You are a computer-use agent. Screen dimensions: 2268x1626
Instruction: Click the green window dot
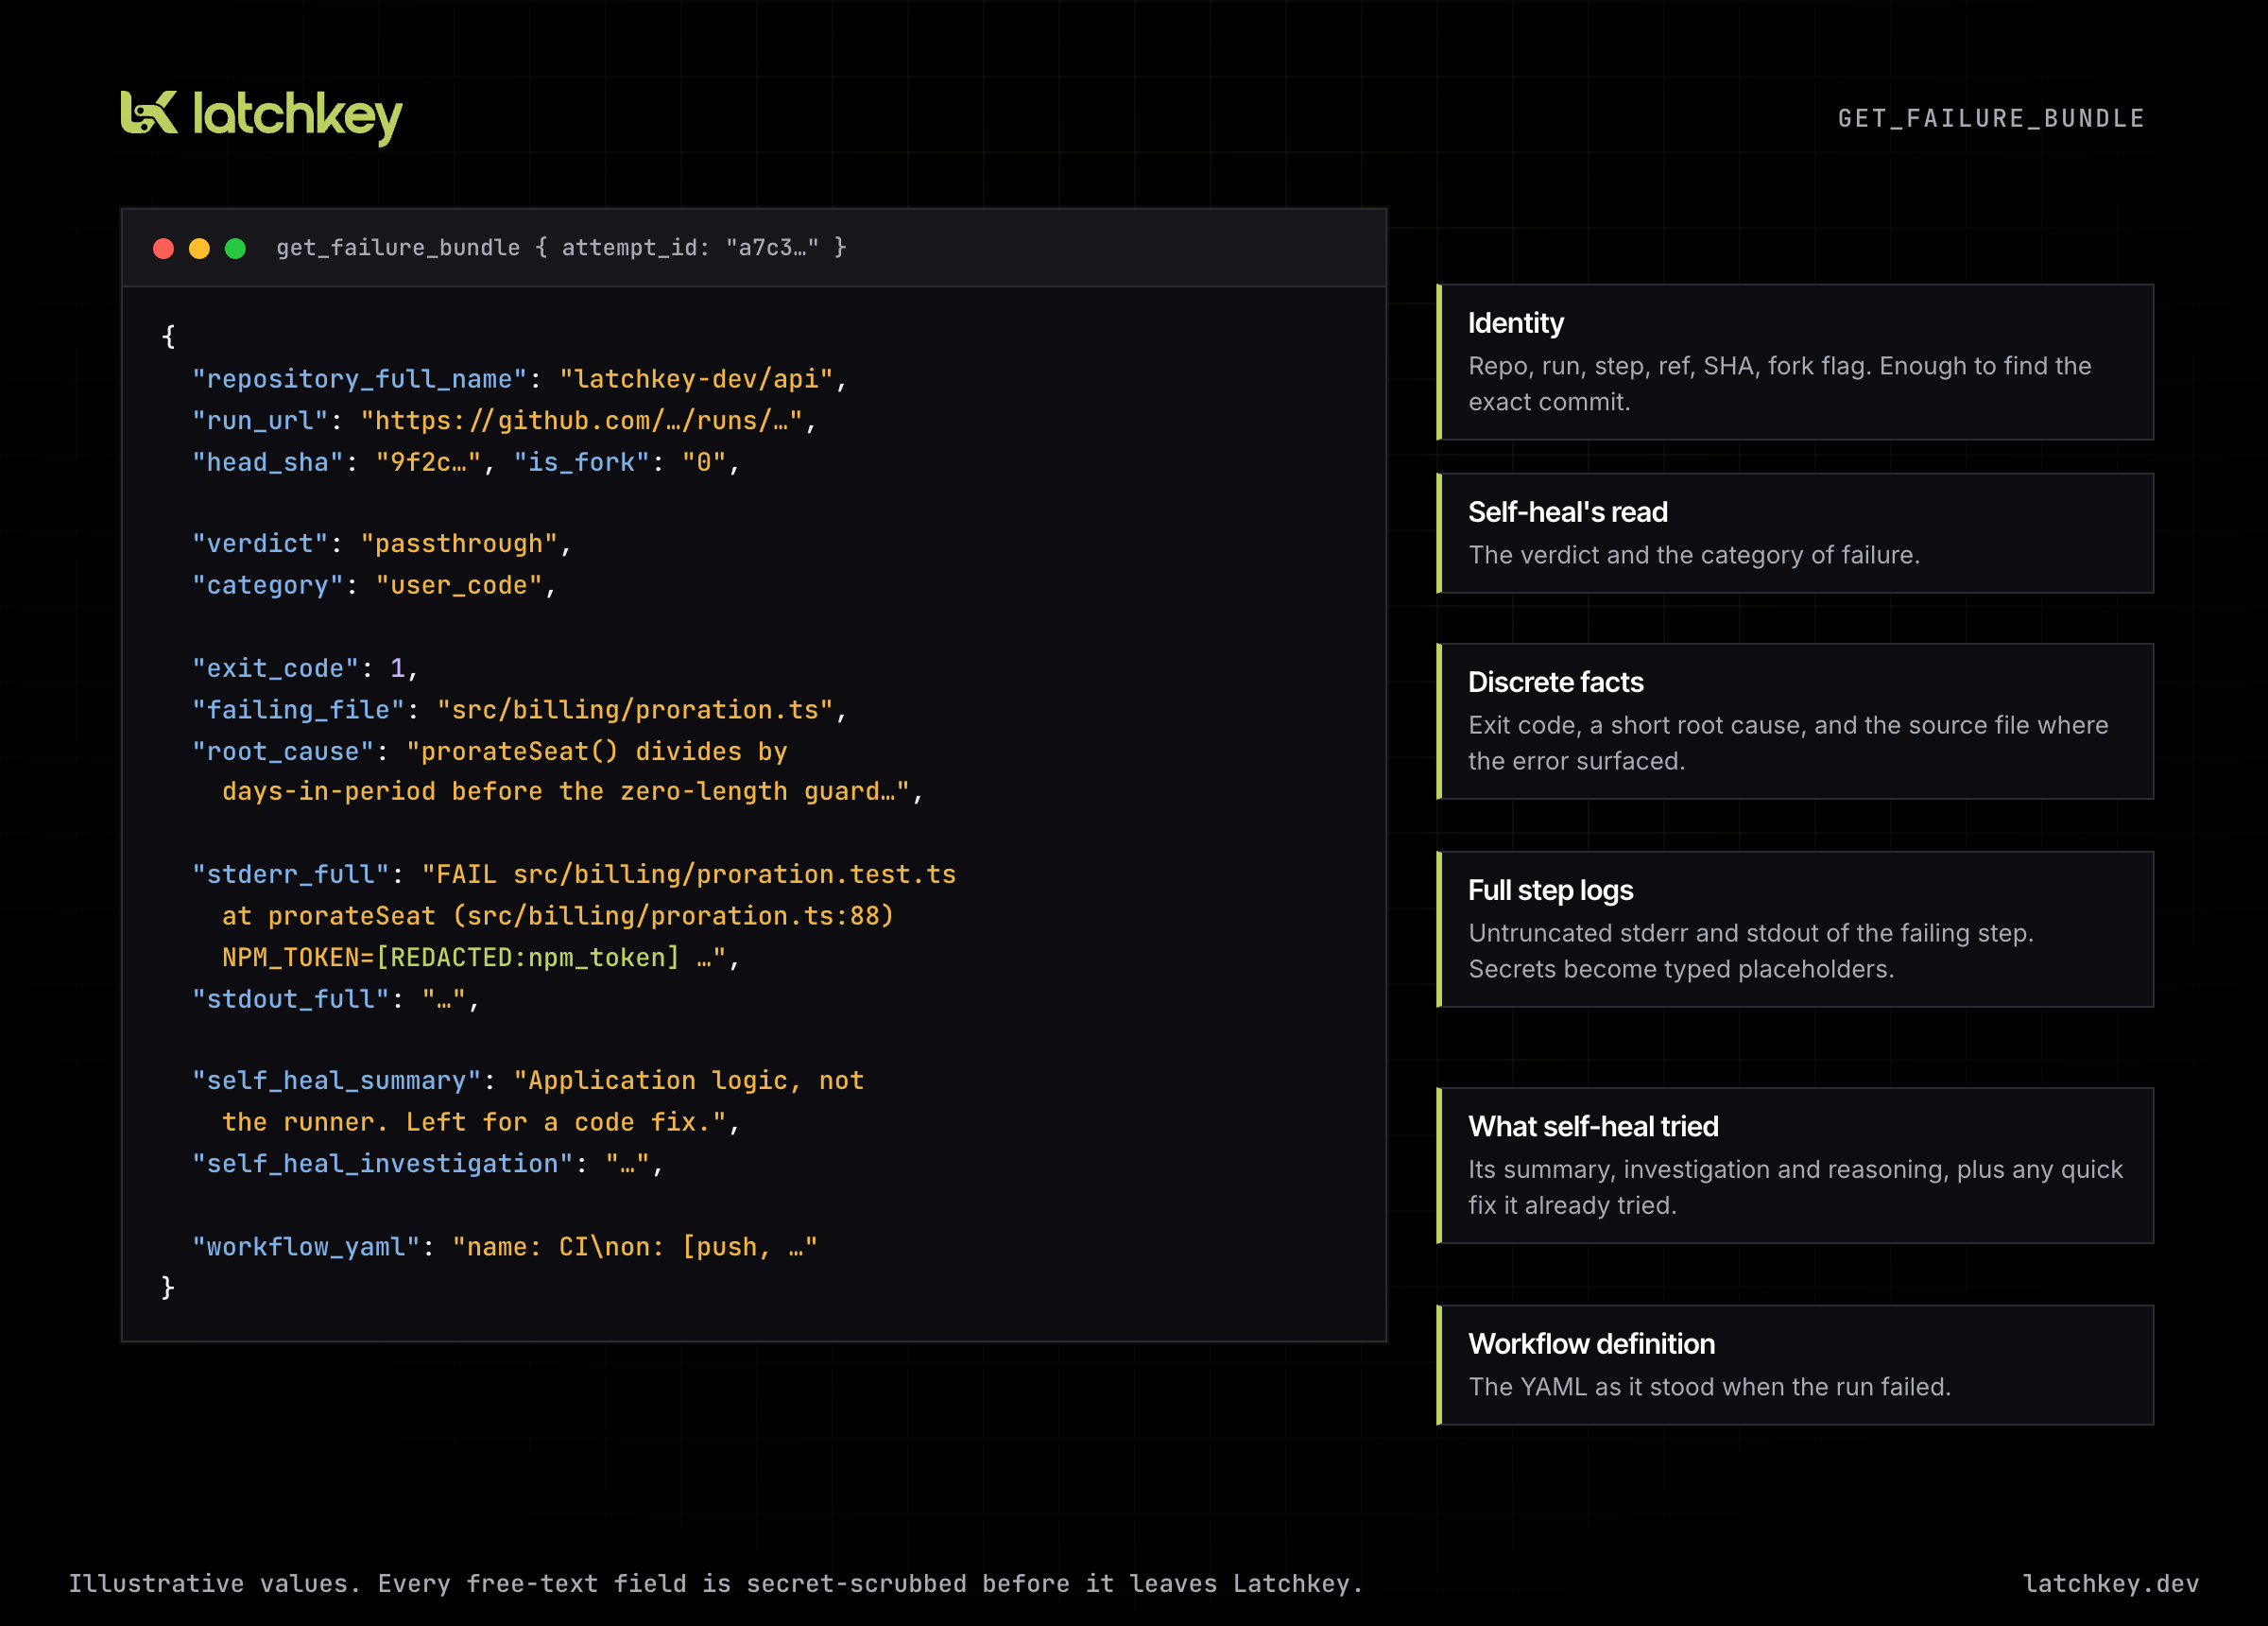coord(235,248)
